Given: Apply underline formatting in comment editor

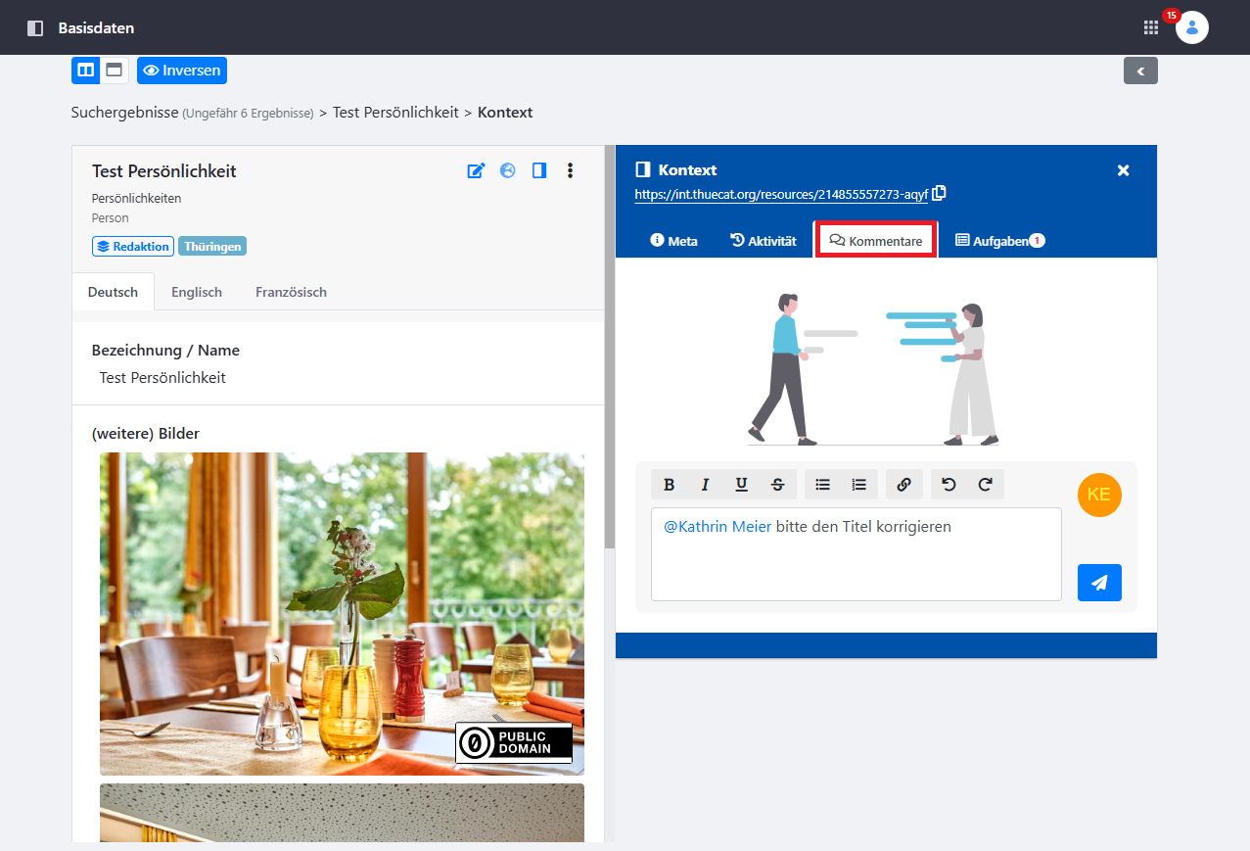Looking at the screenshot, I should 741,484.
